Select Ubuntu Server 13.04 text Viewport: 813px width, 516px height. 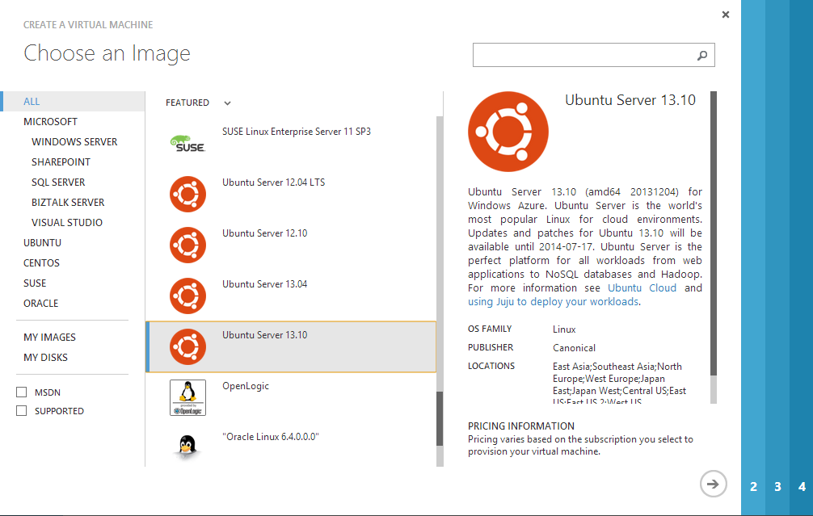[265, 284]
